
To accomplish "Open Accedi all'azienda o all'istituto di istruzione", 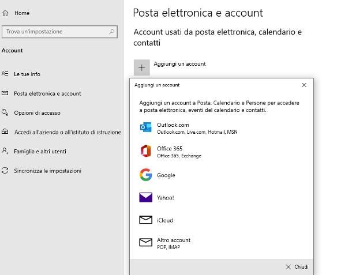I will click(x=68, y=132).
